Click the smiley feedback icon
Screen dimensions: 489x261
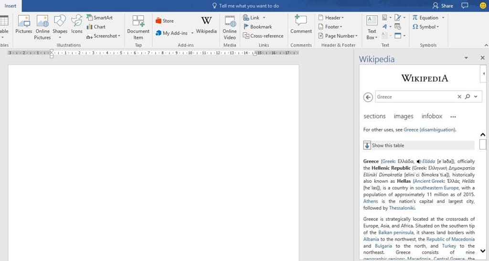[x=483, y=6]
